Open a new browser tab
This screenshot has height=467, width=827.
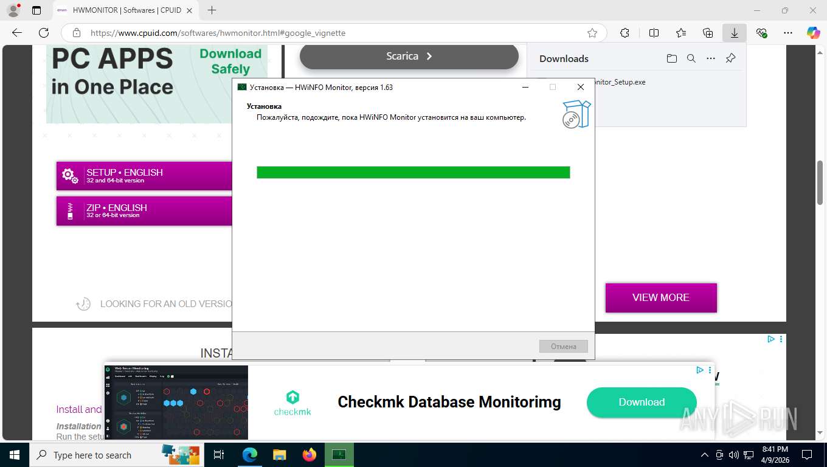(212, 10)
